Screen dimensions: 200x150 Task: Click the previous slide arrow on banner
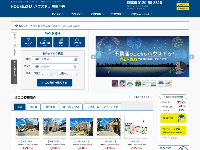point(93,57)
